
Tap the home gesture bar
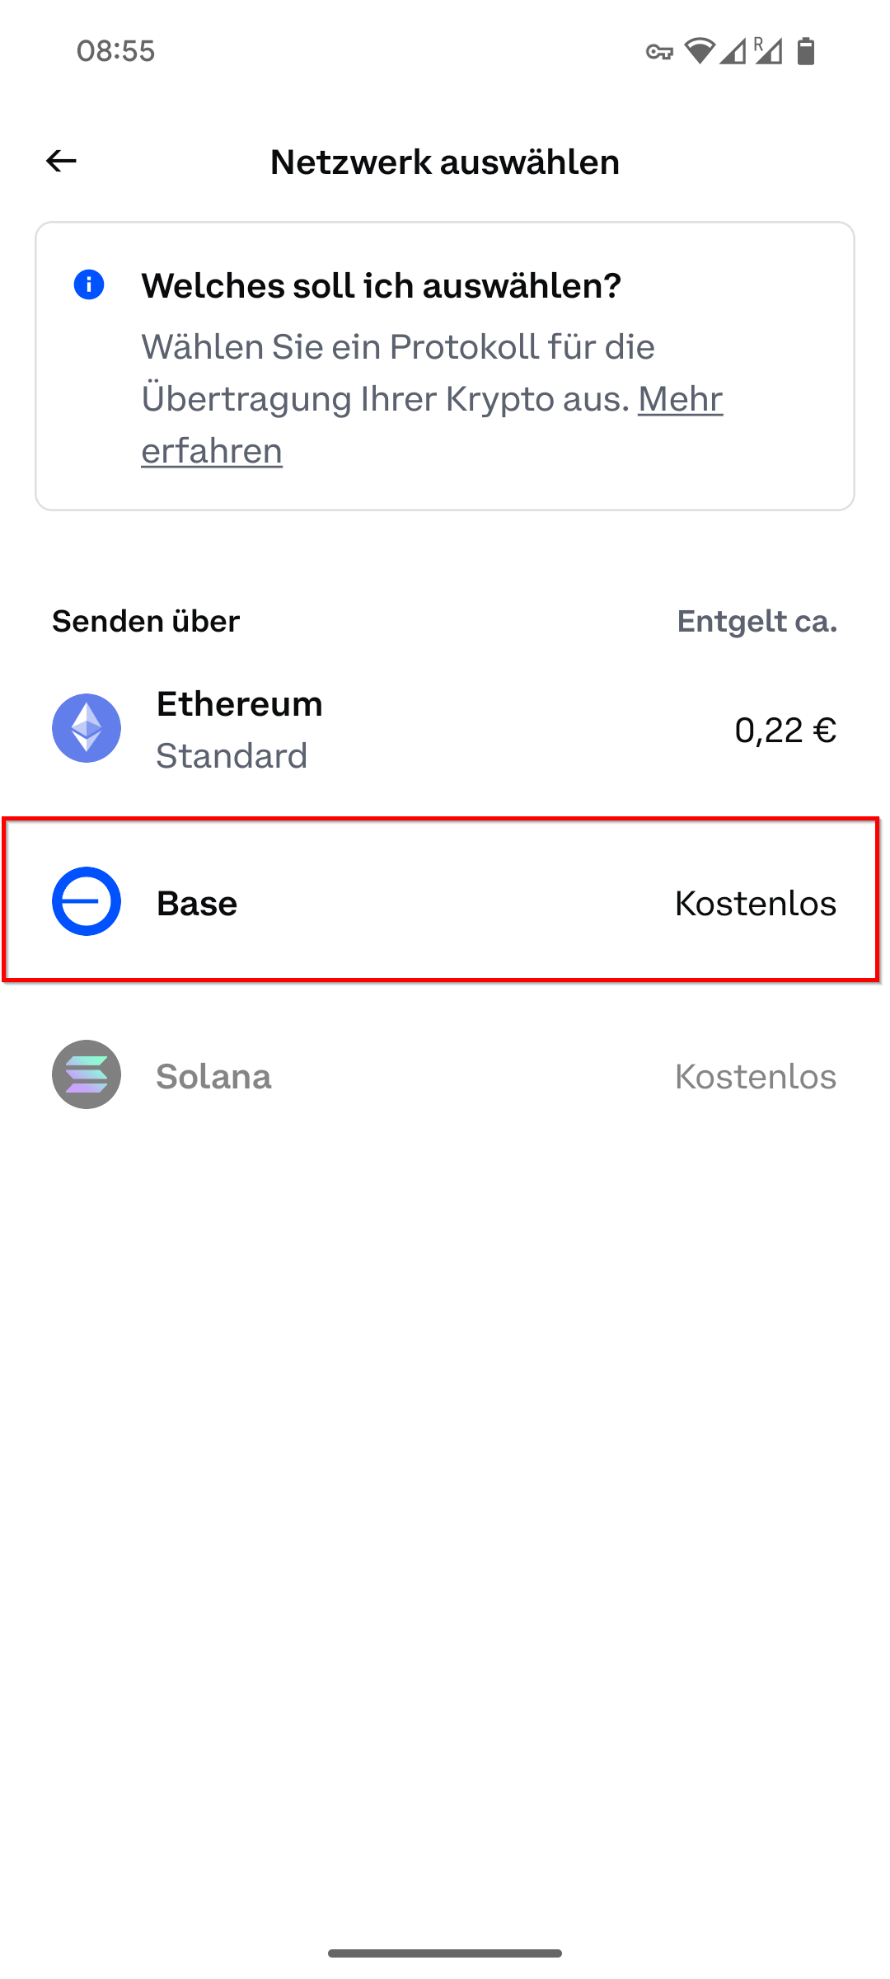[445, 1953]
